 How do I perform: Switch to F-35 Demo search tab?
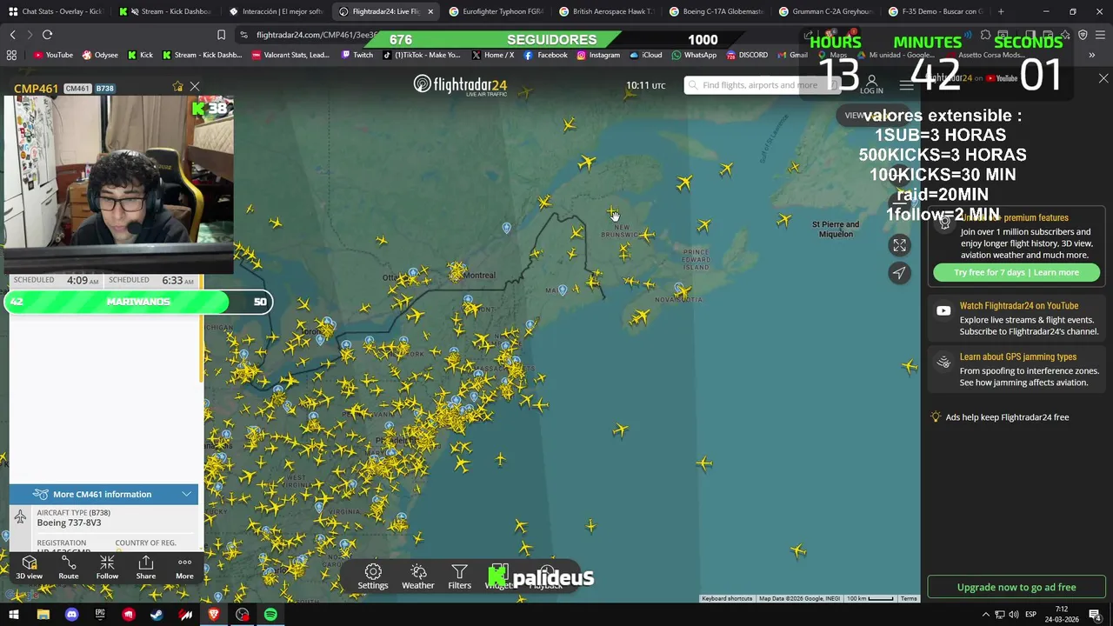(935, 11)
